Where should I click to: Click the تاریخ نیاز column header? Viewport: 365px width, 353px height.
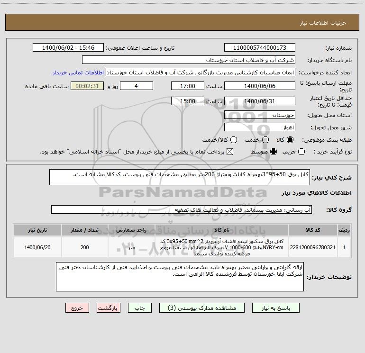pyautogui.click(x=37, y=230)
